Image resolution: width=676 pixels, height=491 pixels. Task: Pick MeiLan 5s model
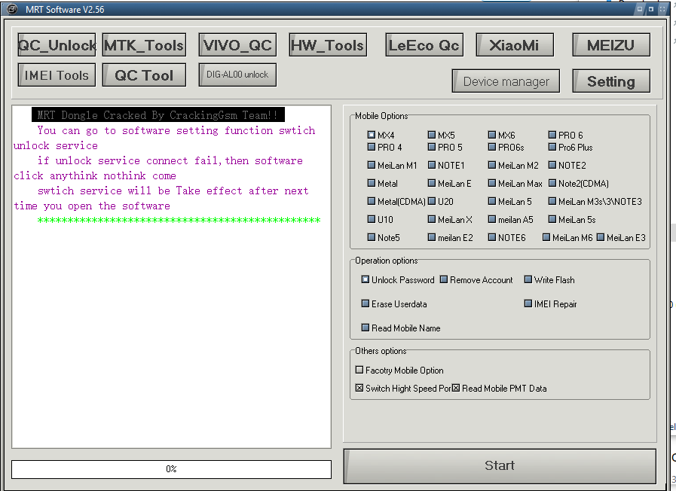[x=572, y=220]
